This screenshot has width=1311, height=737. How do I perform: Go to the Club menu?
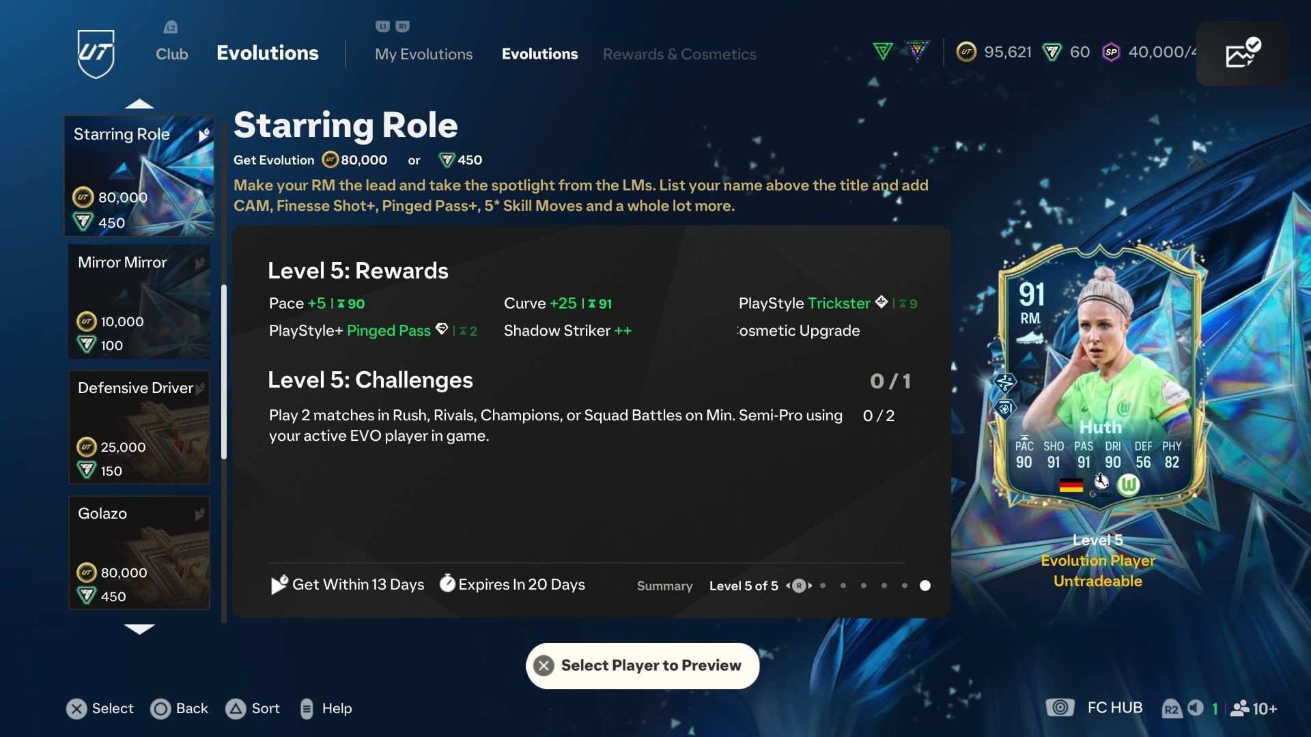171,54
